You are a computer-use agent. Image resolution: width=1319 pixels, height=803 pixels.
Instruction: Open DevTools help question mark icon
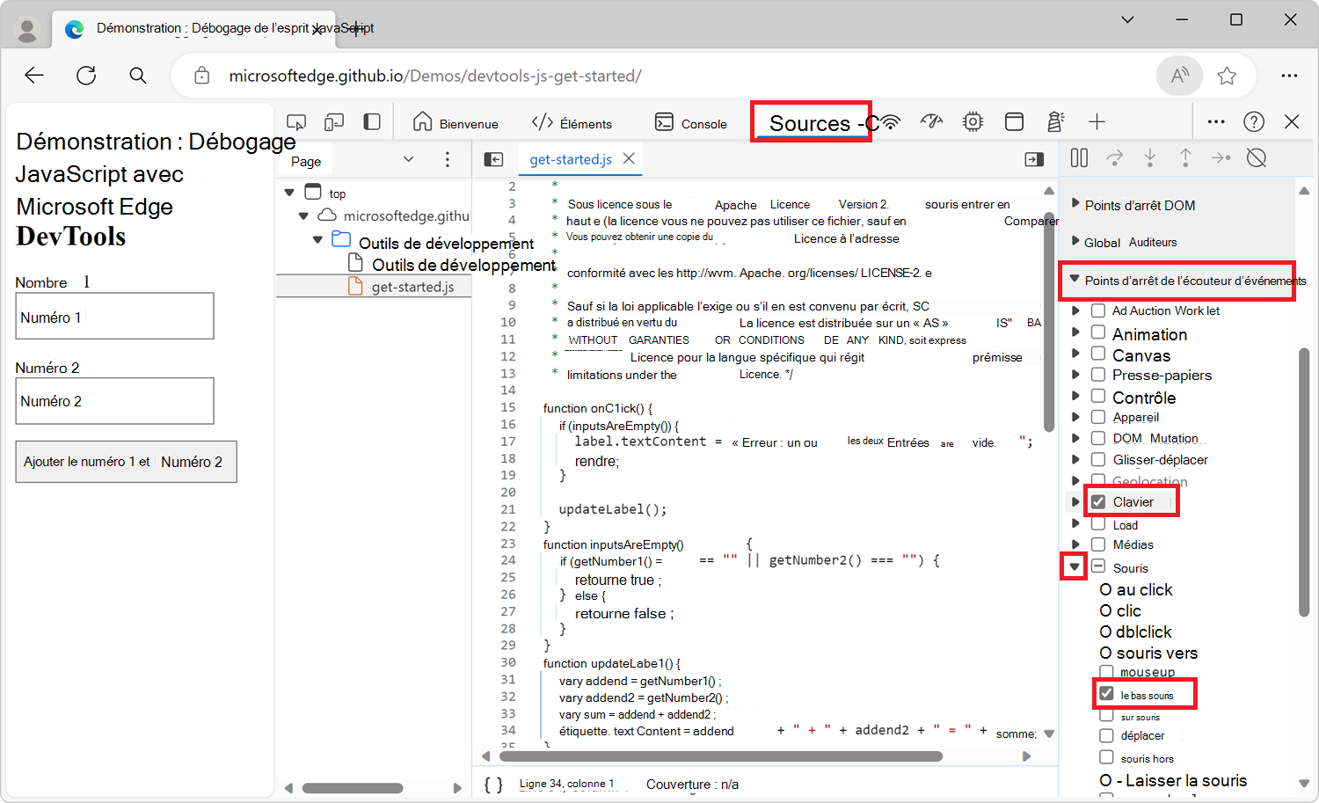(1254, 122)
